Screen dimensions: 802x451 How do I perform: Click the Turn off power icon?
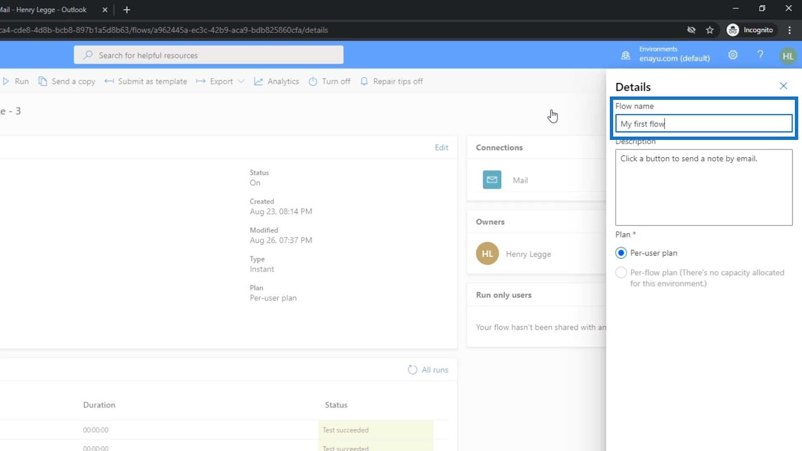[x=313, y=81]
